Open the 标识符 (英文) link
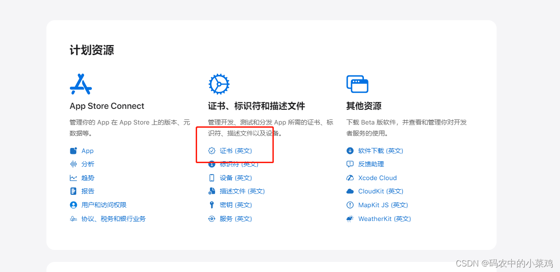Viewport: 560px width, 272px height. [x=239, y=164]
